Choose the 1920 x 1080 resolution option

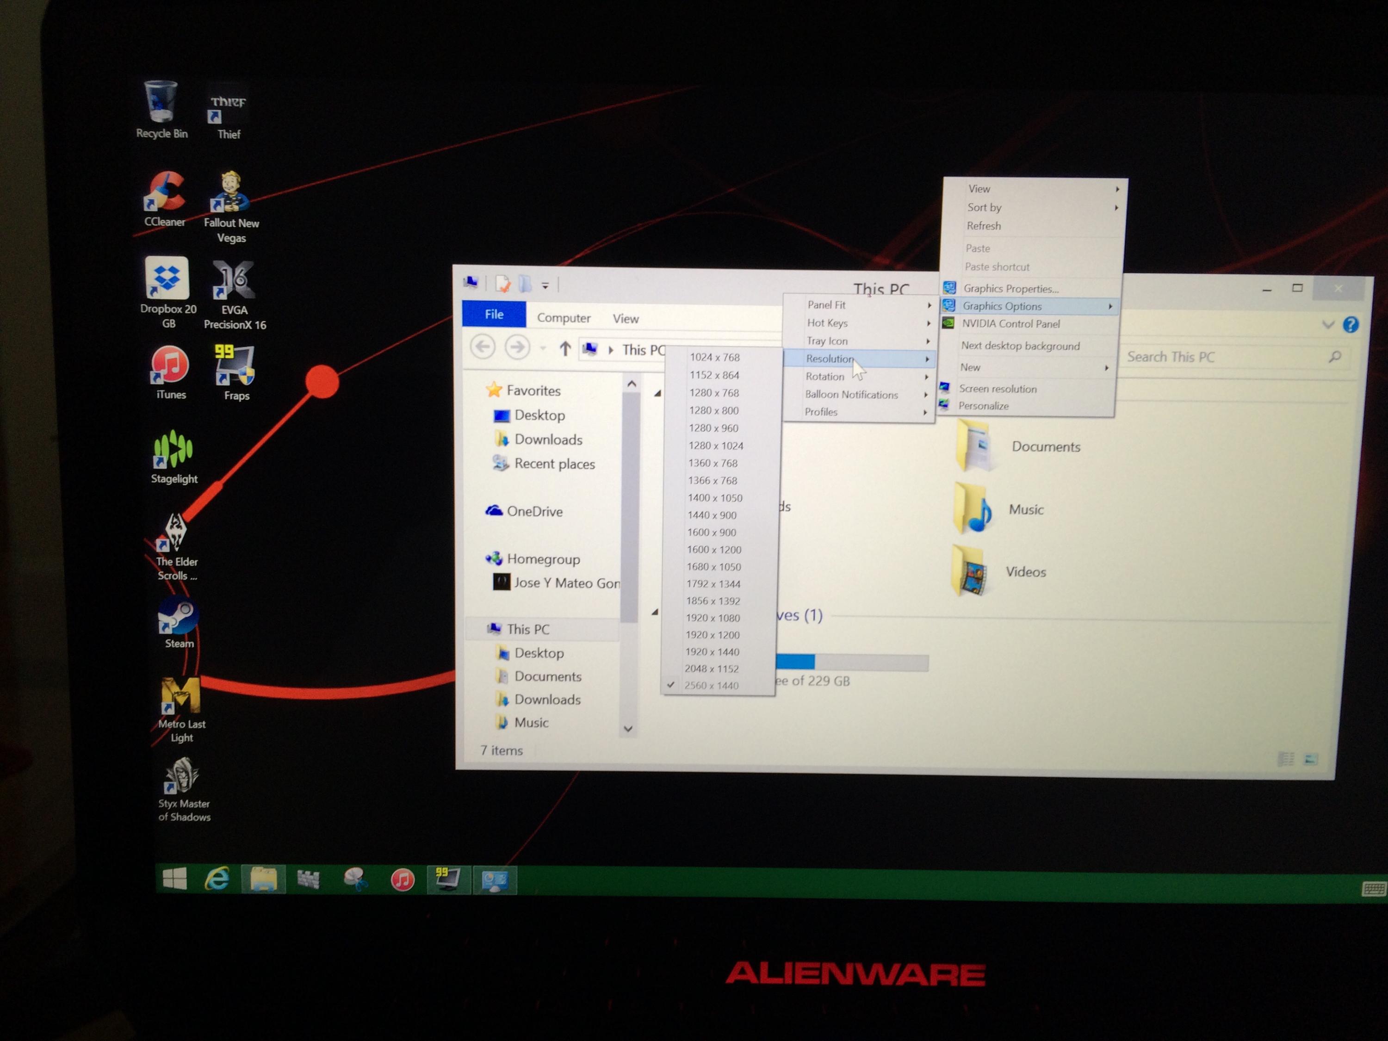click(712, 618)
